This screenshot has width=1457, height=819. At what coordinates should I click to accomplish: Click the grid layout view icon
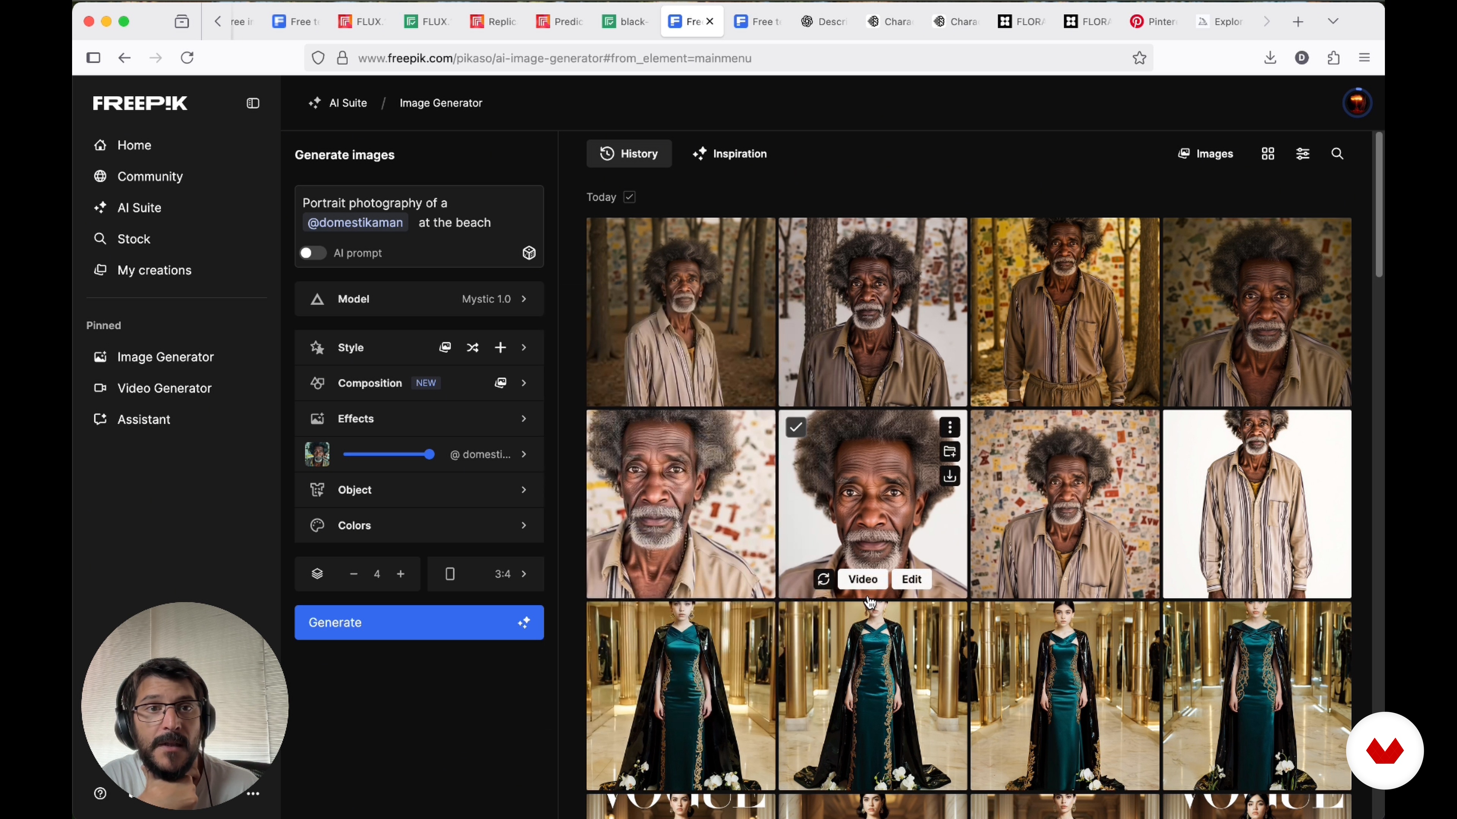1268,154
